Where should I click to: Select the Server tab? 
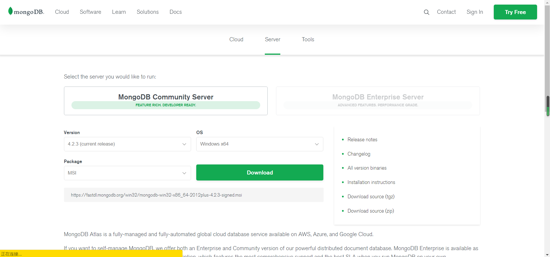273,39
